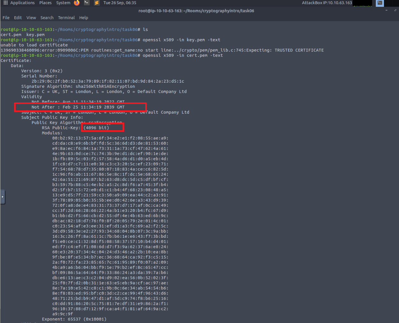Click modulus row starting '8e:f8:03:ed'
The height and width of the screenshot is (323, 399).
click(x=110, y=293)
